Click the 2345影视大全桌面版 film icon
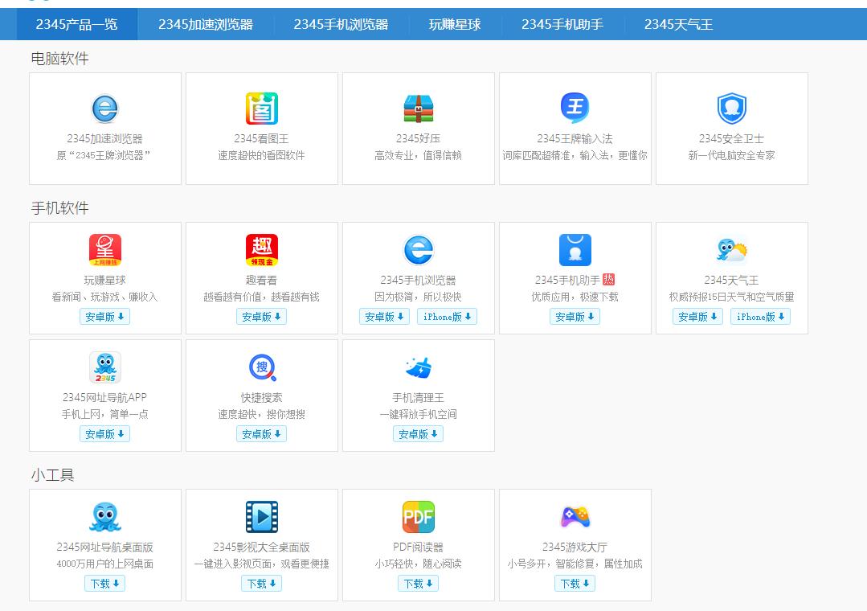The height and width of the screenshot is (611, 867). point(261,517)
